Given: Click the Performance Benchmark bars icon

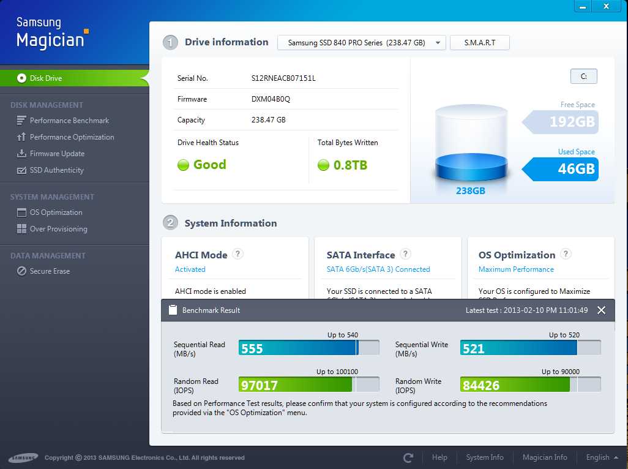Looking at the screenshot, I should (x=21, y=120).
